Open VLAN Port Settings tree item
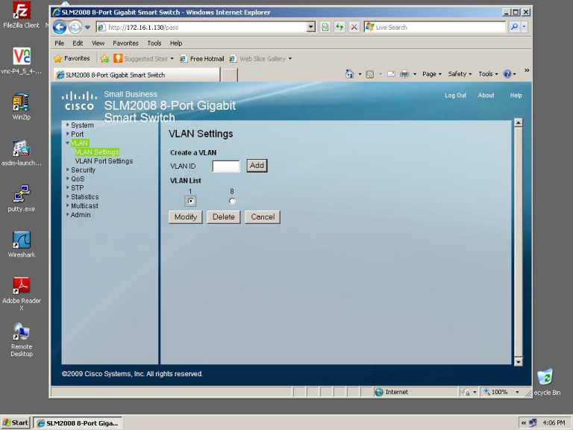This screenshot has width=573, height=430. point(104,161)
